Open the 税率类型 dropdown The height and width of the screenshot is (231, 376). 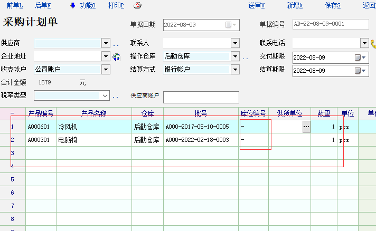pyautogui.click(x=106, y=95)
